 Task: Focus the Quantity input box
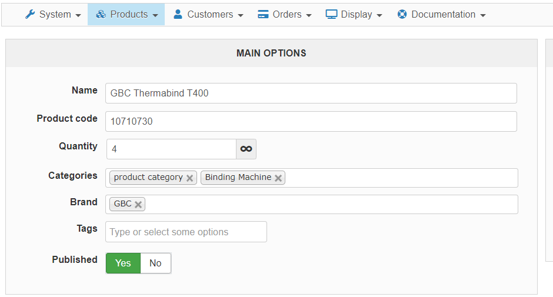click(171, 149)
